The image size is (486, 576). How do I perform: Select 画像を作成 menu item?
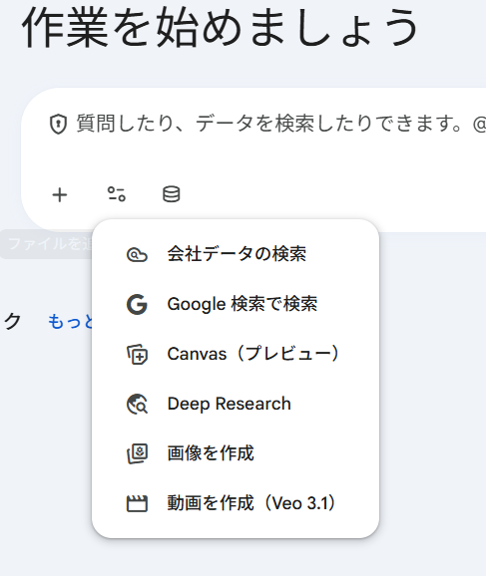(x=236, y=453)
